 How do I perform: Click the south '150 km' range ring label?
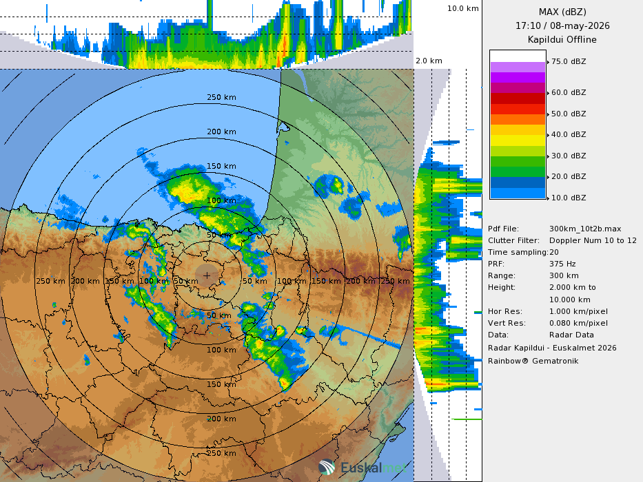221,384
